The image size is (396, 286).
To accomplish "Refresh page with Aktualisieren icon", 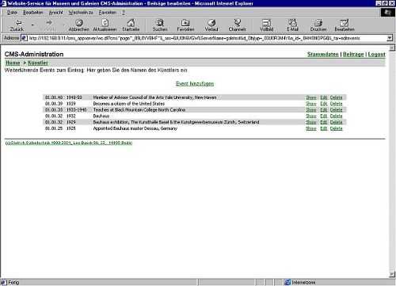I will point(105,23).
